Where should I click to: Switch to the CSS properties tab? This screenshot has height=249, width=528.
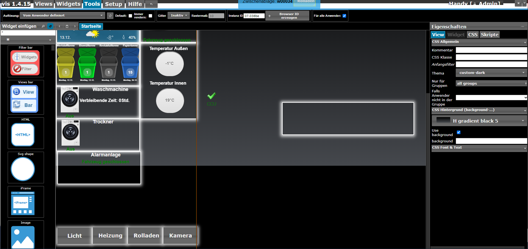[473, 35]
